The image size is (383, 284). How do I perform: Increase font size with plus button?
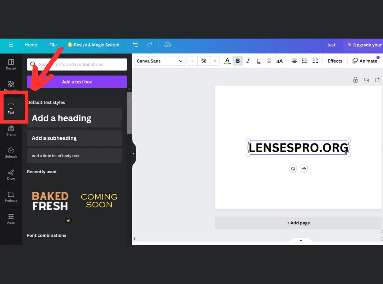pyautogui.click(x=215, y=61)
